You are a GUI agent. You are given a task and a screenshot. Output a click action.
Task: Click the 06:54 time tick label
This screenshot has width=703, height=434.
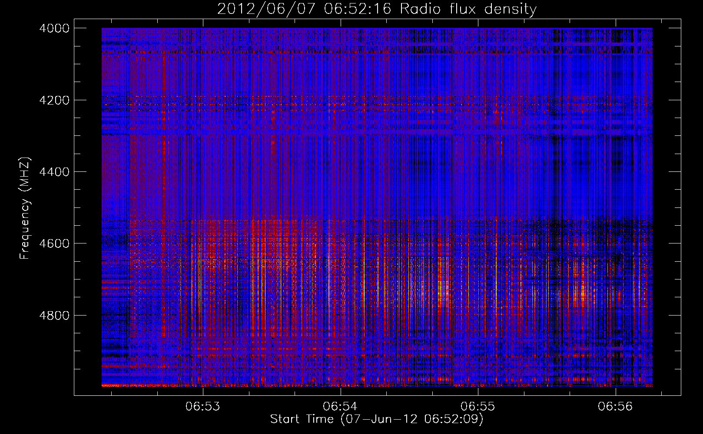pyautogui.click(x=340, y=407)
